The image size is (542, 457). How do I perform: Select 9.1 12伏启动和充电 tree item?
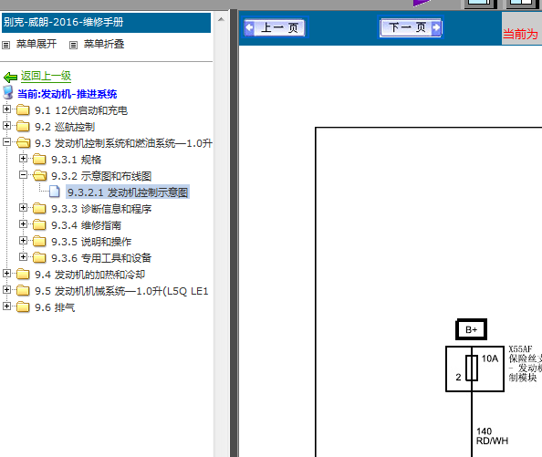coord(81,110)
